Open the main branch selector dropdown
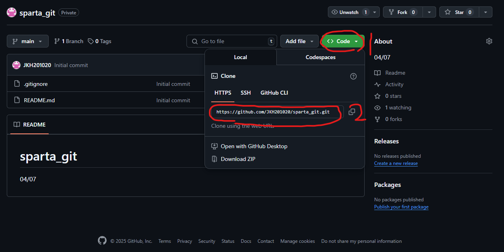Image resolution: width=504 pixels, height=252 pixels. [x=28, y=41]
